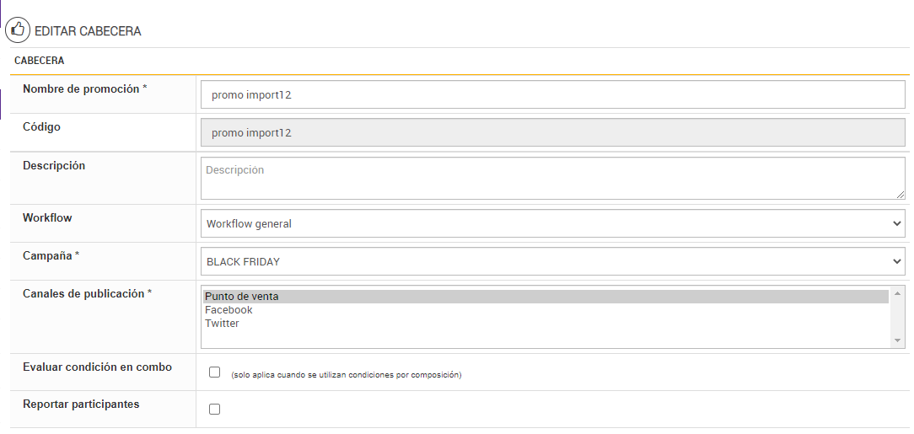
Task: Select Facebook in publication channels
Action: [228, 310]
